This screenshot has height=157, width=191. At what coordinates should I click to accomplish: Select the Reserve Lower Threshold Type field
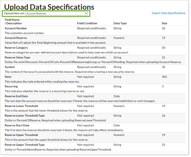(25, 116)
